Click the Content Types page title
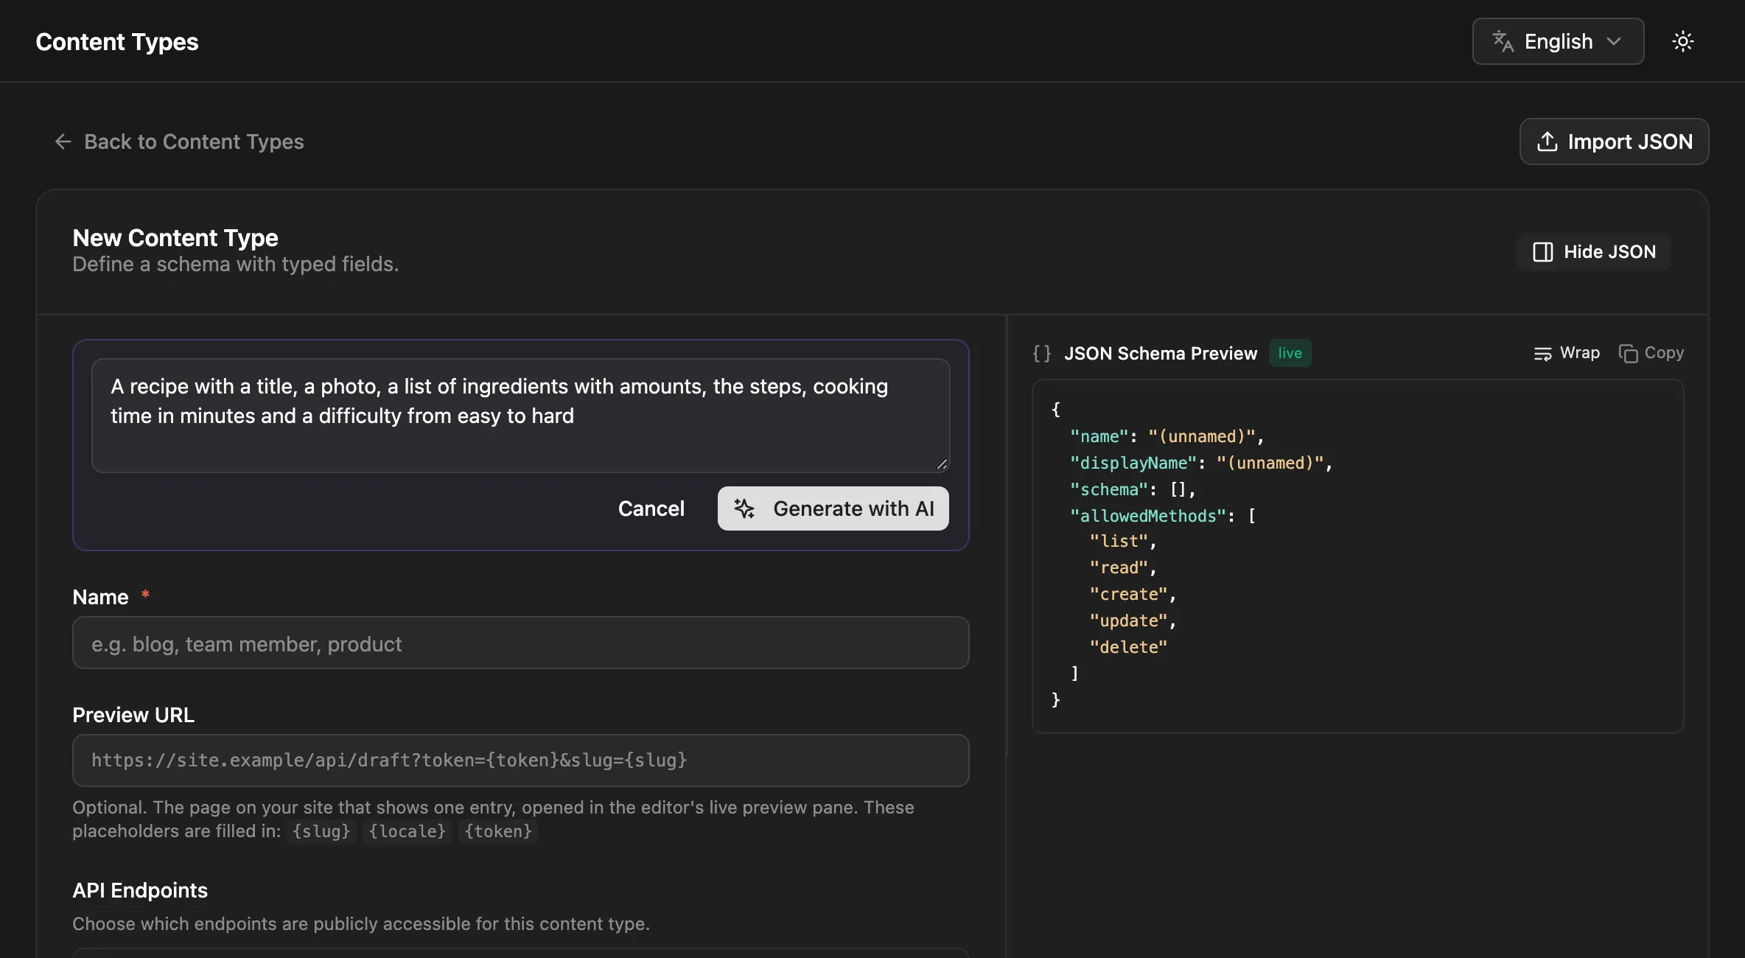The height and width of the screenshot is (958, 1745). [x=117, y=41]
